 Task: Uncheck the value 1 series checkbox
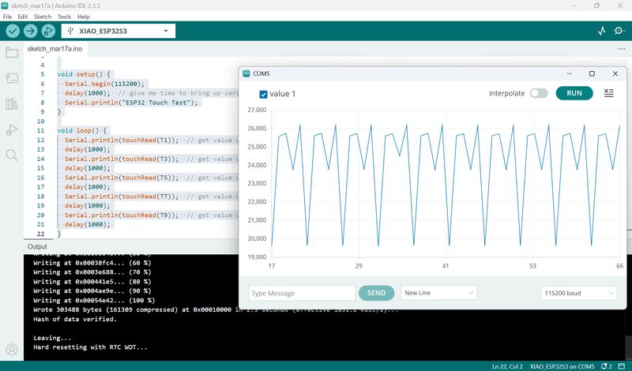tap(263, 94)
